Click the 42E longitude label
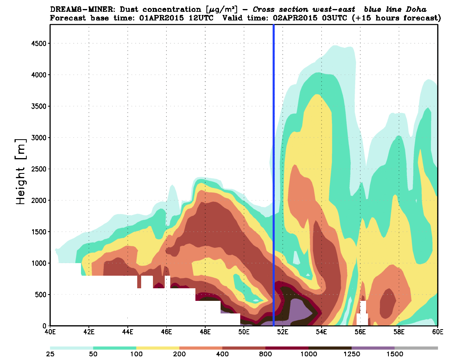Image resolution: width=449 pixels, height=363 pixels. coord(89,332)
